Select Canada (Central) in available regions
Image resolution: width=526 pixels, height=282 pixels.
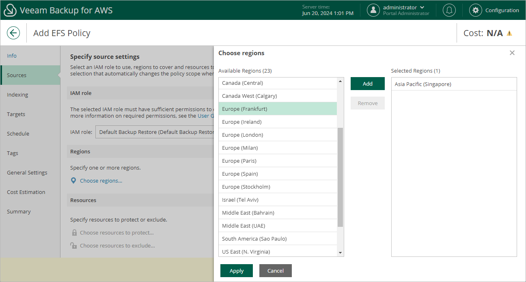pos(278,83)
